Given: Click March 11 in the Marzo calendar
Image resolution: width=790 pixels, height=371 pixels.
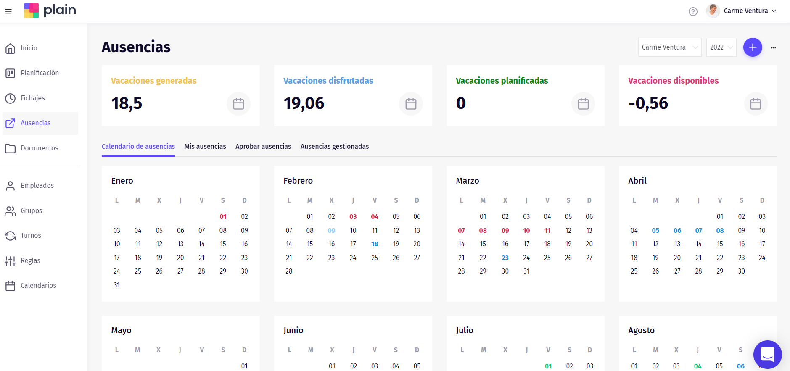Looking at the screenshot, I should click(x=547, y=231).
